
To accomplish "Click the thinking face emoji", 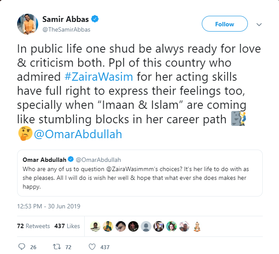I will (24, 133).
